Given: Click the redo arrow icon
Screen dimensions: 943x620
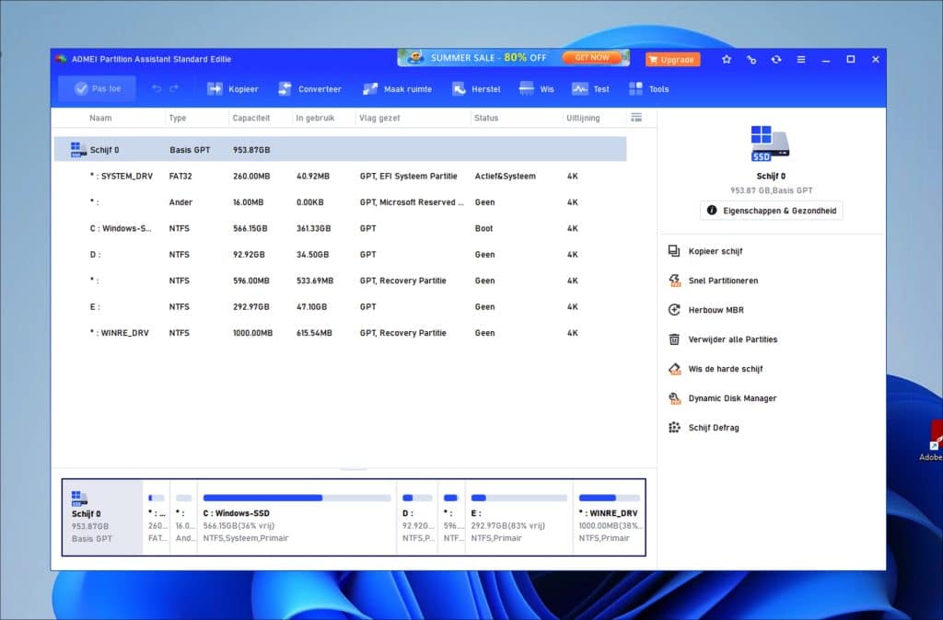Looking at the screenshot, I should [174, 89].
